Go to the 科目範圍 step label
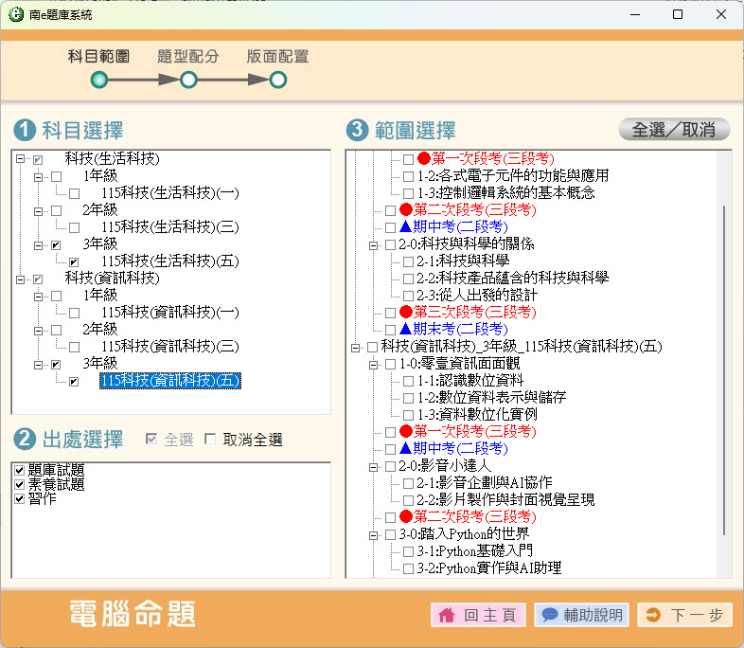Screen dimensions: 744x648 click(x=98, y=57)
